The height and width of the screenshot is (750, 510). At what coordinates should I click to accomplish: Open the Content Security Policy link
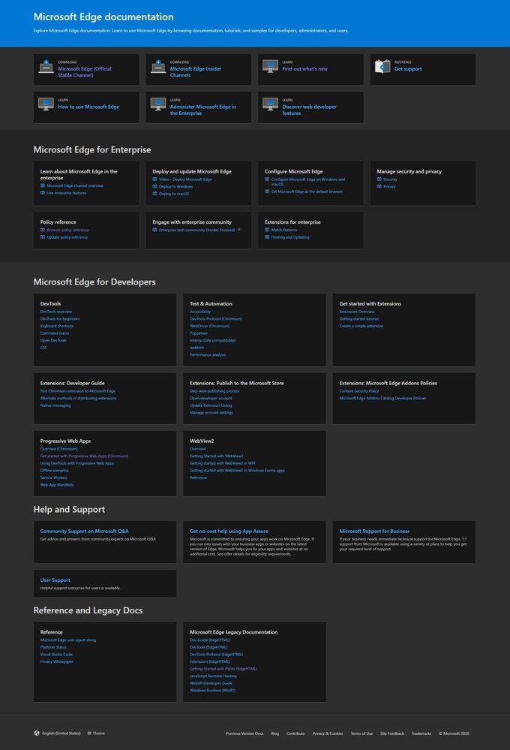(x=359, y=391)
